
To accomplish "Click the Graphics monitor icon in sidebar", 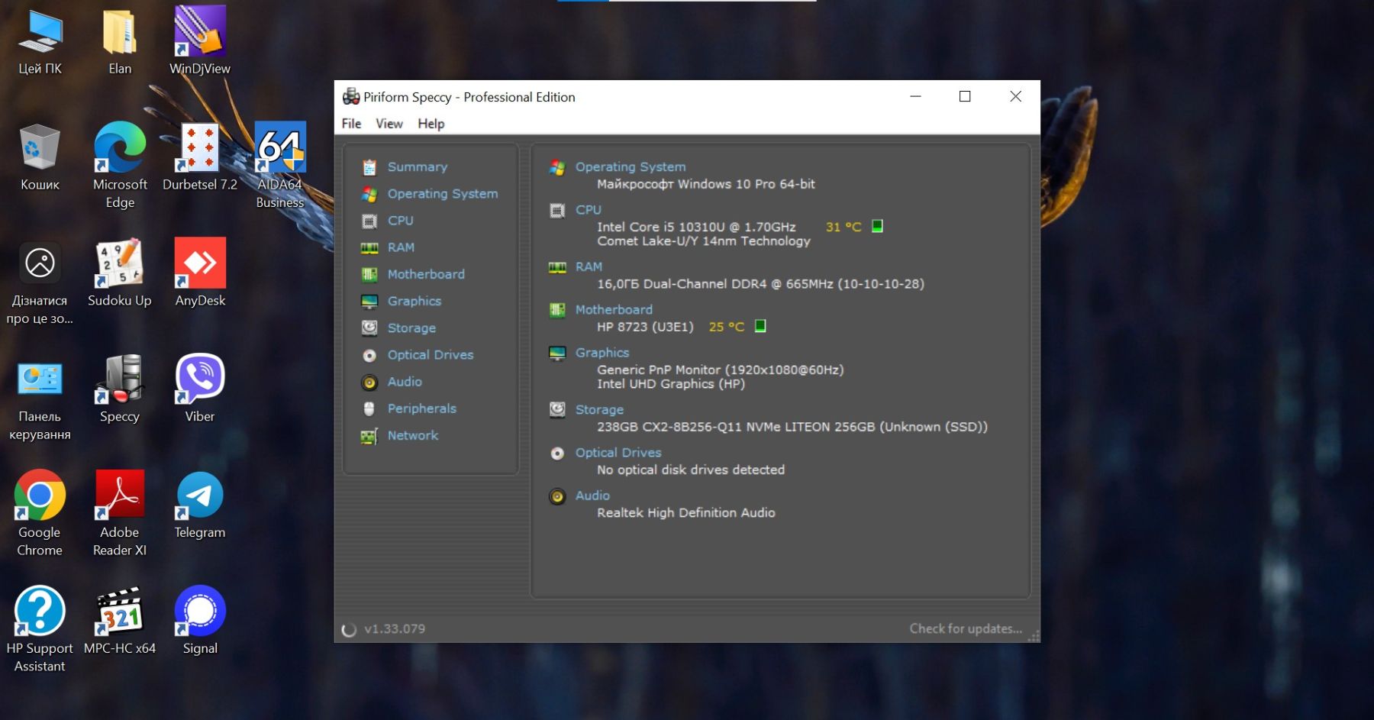I will (369, 302).
